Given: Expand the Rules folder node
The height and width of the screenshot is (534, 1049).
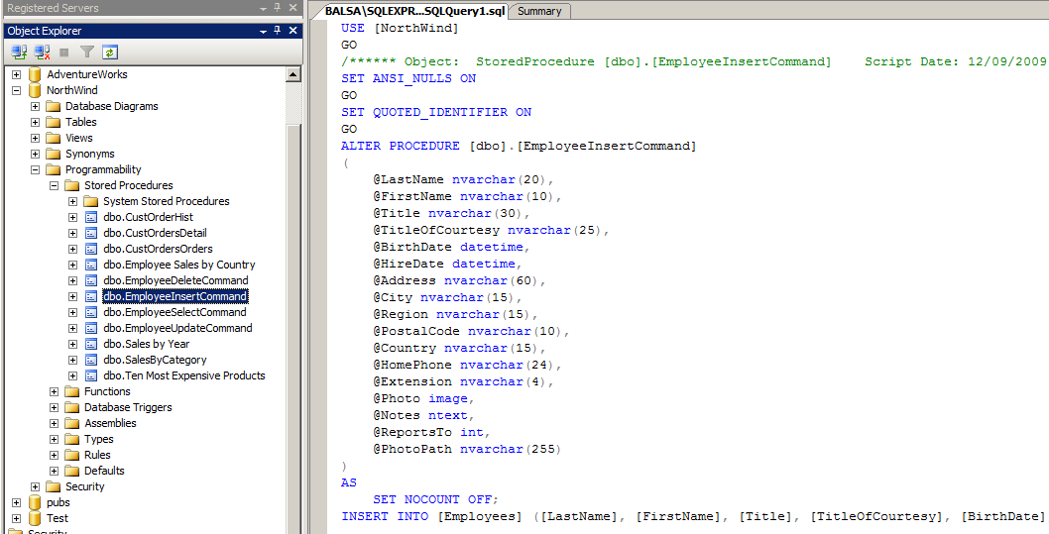Looking at the screenshot, I should coord(55,455).
